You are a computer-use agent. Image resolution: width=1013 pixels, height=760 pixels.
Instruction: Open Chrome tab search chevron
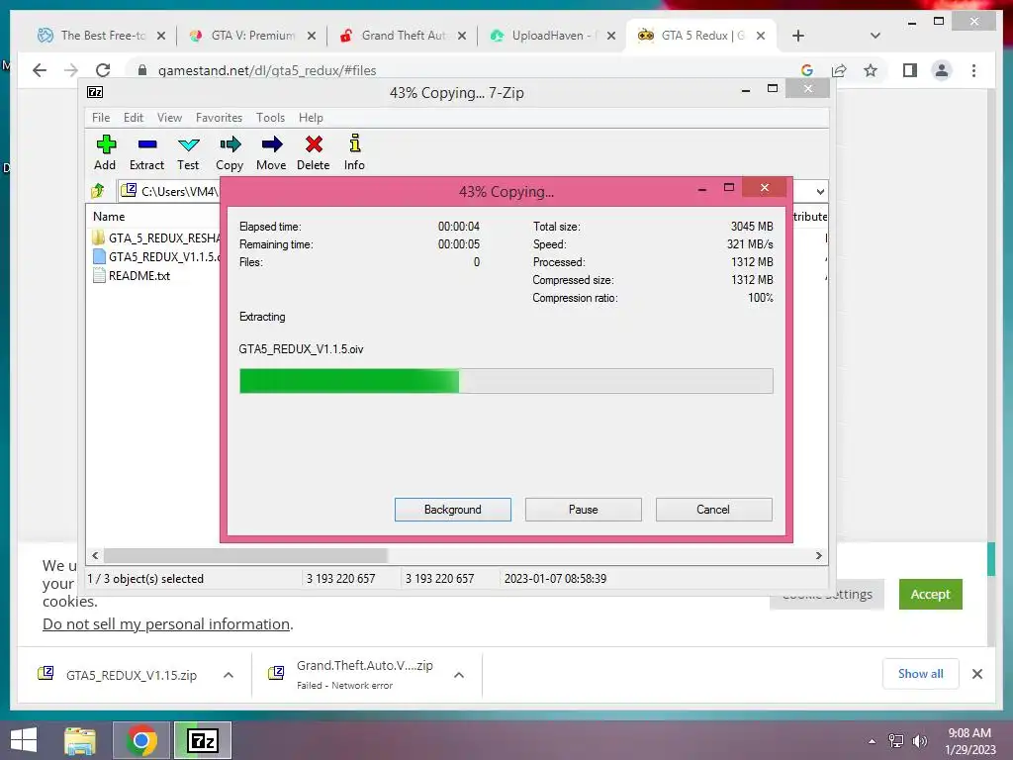[x=875, y=36]
